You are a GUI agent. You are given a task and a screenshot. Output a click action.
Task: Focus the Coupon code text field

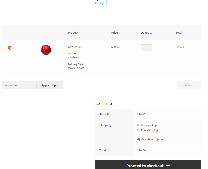coord(19,85)
